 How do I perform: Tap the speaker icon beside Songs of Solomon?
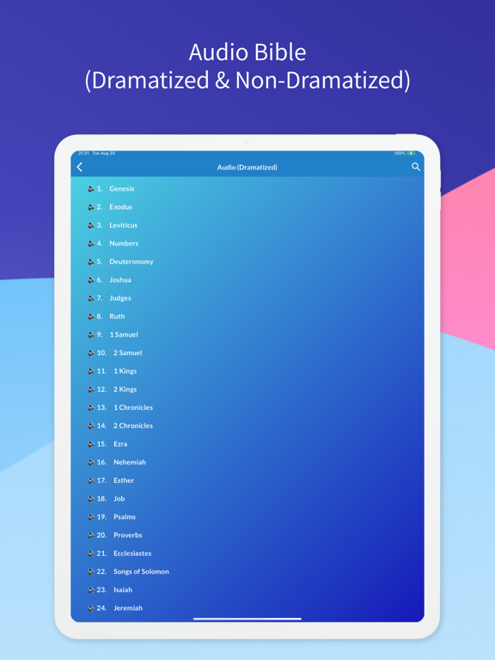(x=90, y=572)
